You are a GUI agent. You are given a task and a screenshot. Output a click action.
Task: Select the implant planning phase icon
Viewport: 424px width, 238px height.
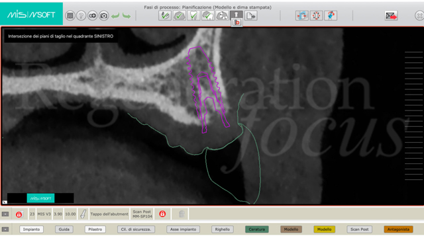pyautogui.click(x=237, y=15)
